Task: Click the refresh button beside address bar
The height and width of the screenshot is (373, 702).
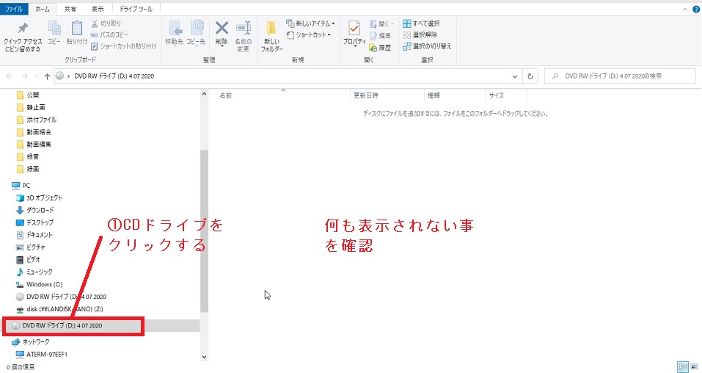Action: click(530, 76)
